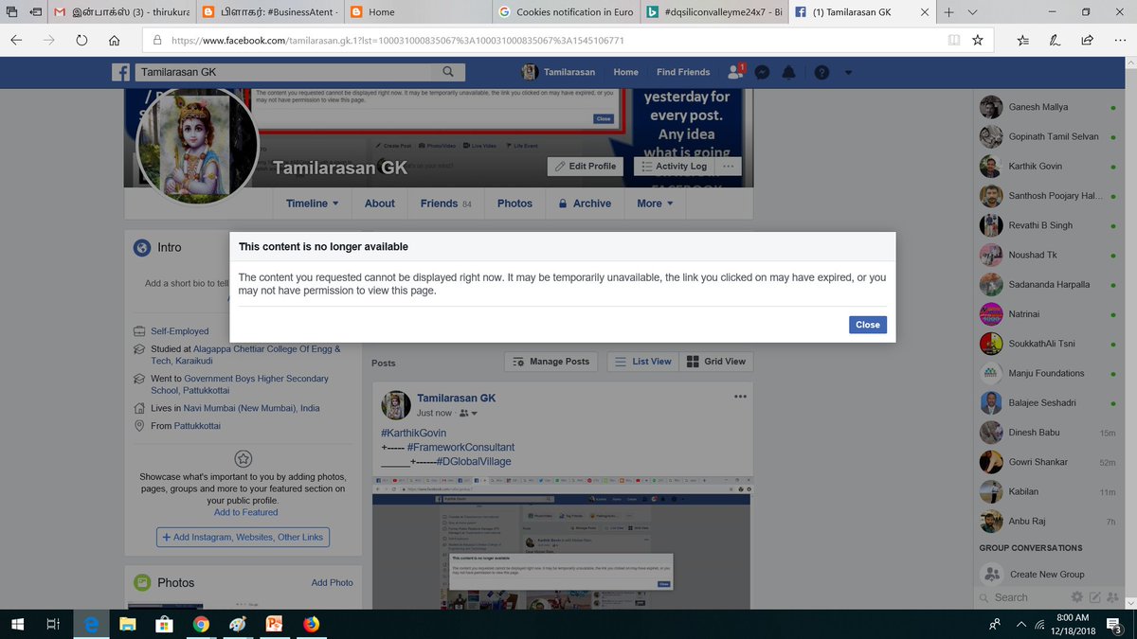The height and width of the screenshot is (639, 1137).
Task: Open Navi Mumbai location link
Action: pos(249,408)
